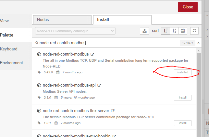Image resolution: width=209 pixels, height=137 pixels.
Task: Open node-red-contrib-modbus-flex-server external link icon
Action: point(112,111)
